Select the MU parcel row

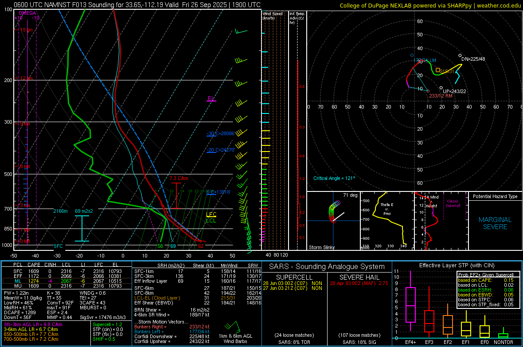[x=67, y=285]
